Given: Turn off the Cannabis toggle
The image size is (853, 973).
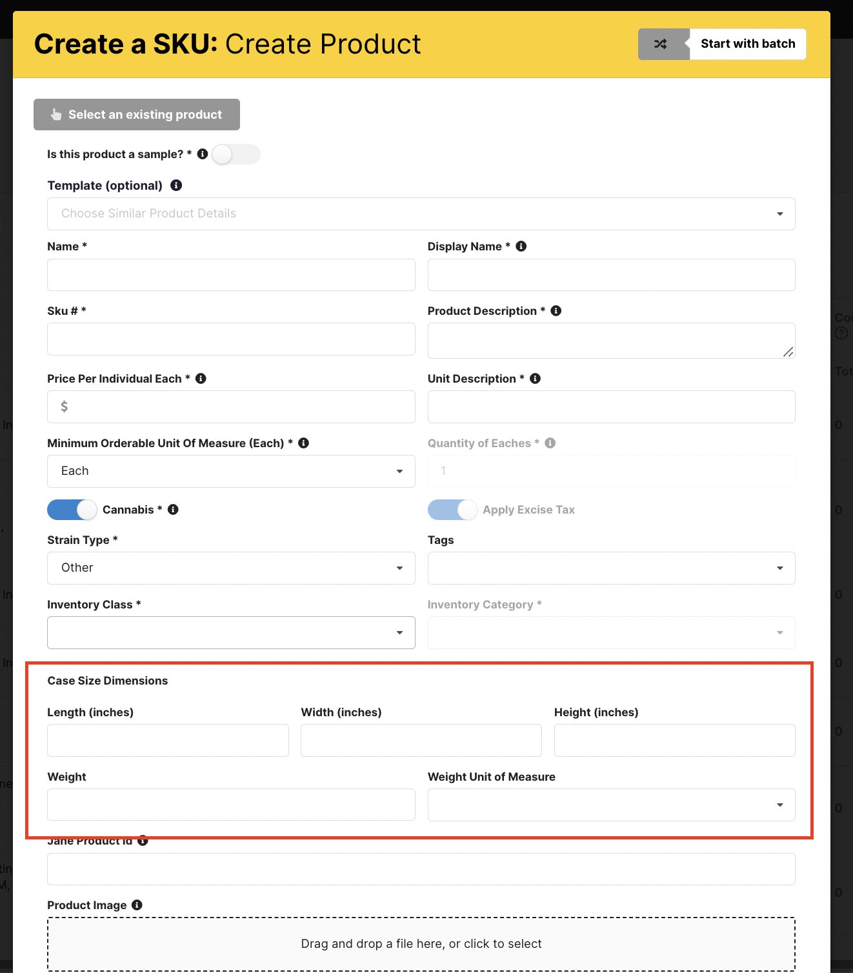Looking at the screenshot, I should tap(72, 510).
